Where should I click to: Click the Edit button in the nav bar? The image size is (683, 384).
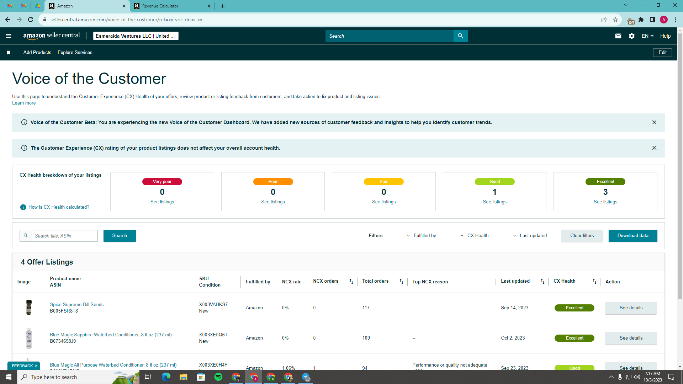pos(662,53)
